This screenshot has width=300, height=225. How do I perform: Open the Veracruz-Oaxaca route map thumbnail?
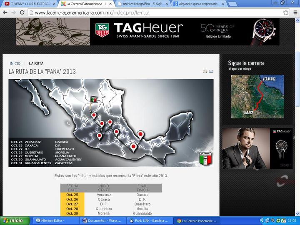(257, 97)
